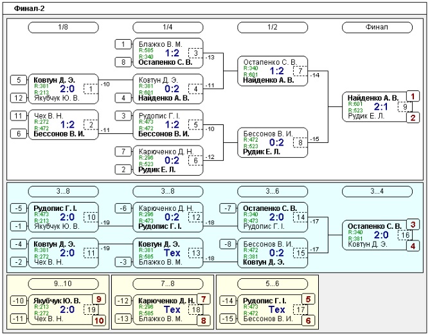430x334 pixels.
Task: Select the "1/8" round header
Action: click(x=63, y=28)
